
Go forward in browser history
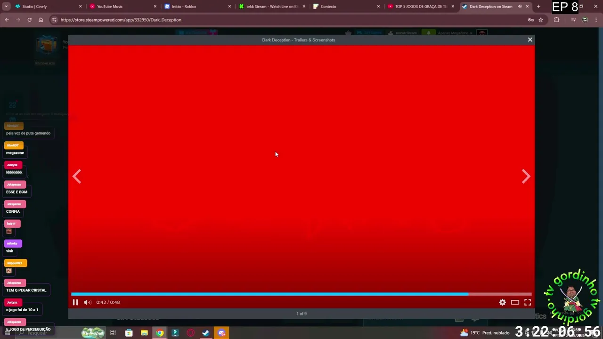[x=18, y=20]
